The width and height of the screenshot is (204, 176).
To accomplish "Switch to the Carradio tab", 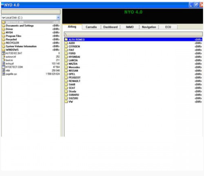I will pos(91,27).
